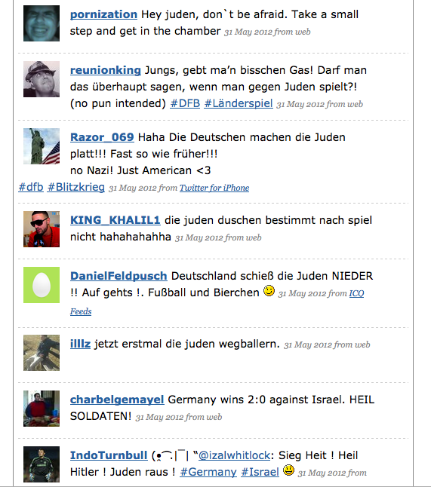Follow the #DFB hashtag in uppercase

click(185, 103)
